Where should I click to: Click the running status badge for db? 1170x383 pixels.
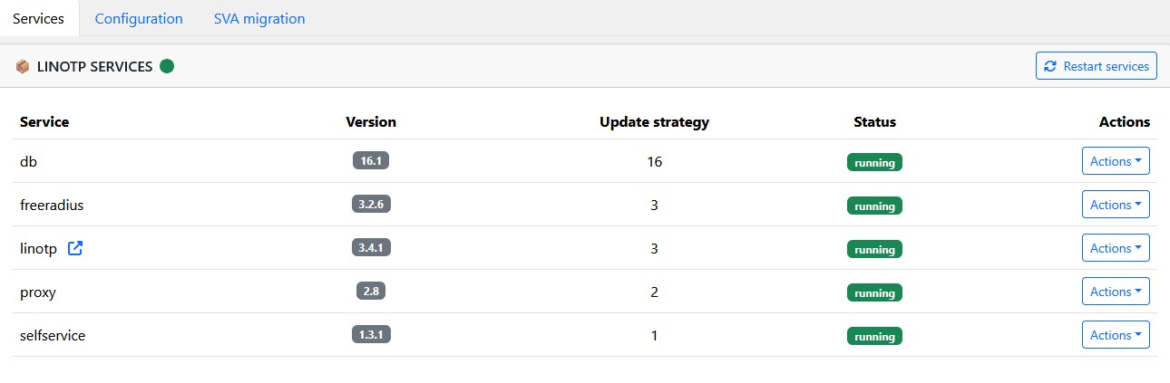[874, 162]
